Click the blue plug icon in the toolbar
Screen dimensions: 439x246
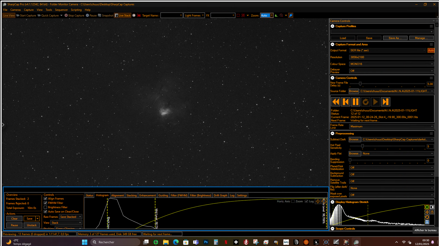pos(291,16)
